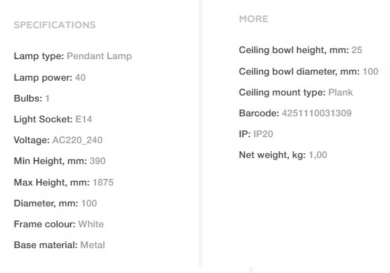
Task: Click the Lamp power value 40
Action: (81, 77)
